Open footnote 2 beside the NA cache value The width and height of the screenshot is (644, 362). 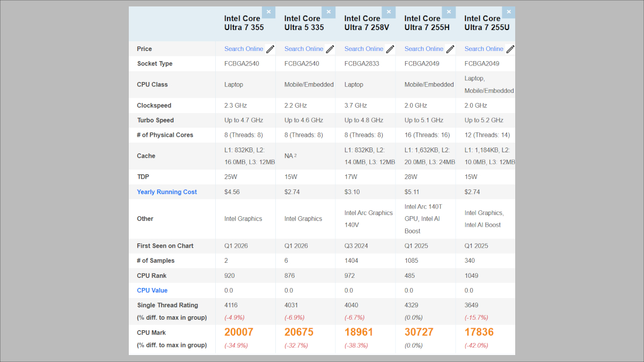coord(295,156)
